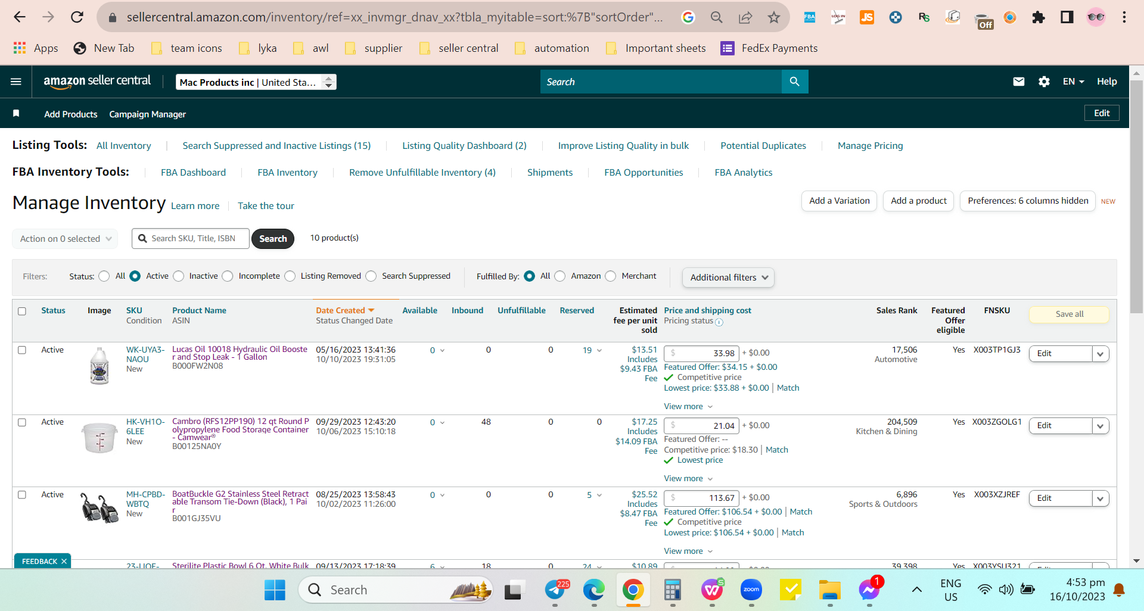
Task: Open Edit dropdown arrow for BoatBuckle row
Action: [x=1101, y=498]
